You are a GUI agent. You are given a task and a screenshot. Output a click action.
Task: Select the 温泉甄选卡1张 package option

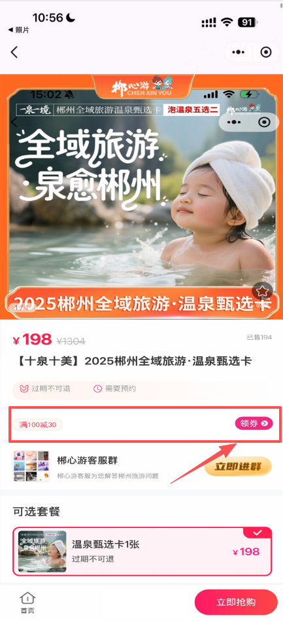click(142, 551)
